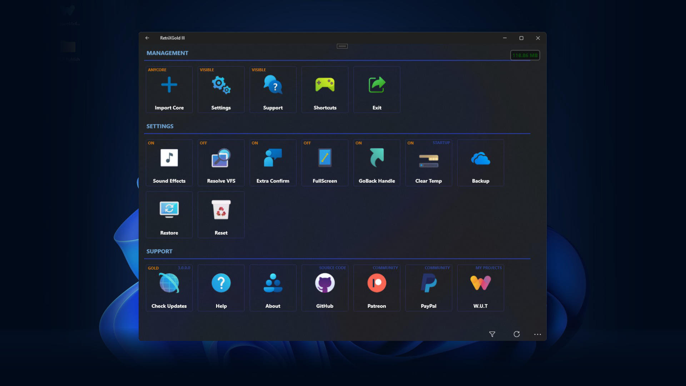Click the 118.86 MB memory indicator
This screenshot has height=386, width=686.
[x=525, y=55]
